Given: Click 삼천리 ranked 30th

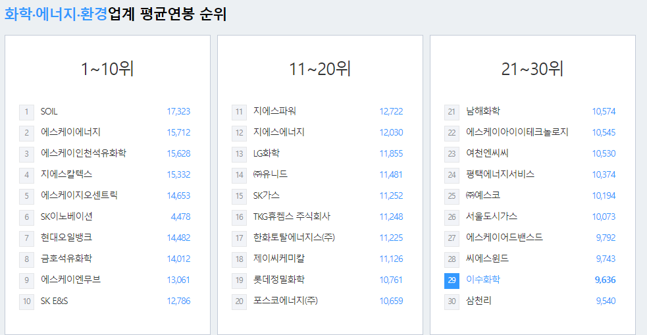Looking at the screenshot, I should [479, 301].
